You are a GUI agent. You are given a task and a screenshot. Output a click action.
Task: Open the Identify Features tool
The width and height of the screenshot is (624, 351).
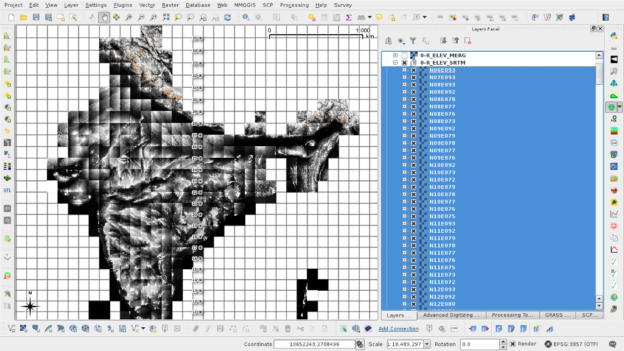point(247,17)
